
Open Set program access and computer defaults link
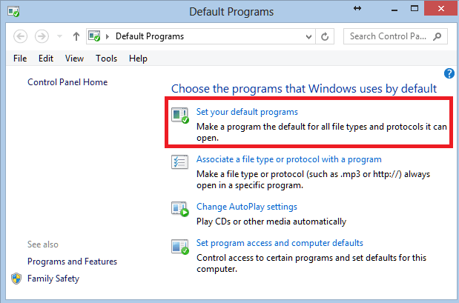click(280, 243)
